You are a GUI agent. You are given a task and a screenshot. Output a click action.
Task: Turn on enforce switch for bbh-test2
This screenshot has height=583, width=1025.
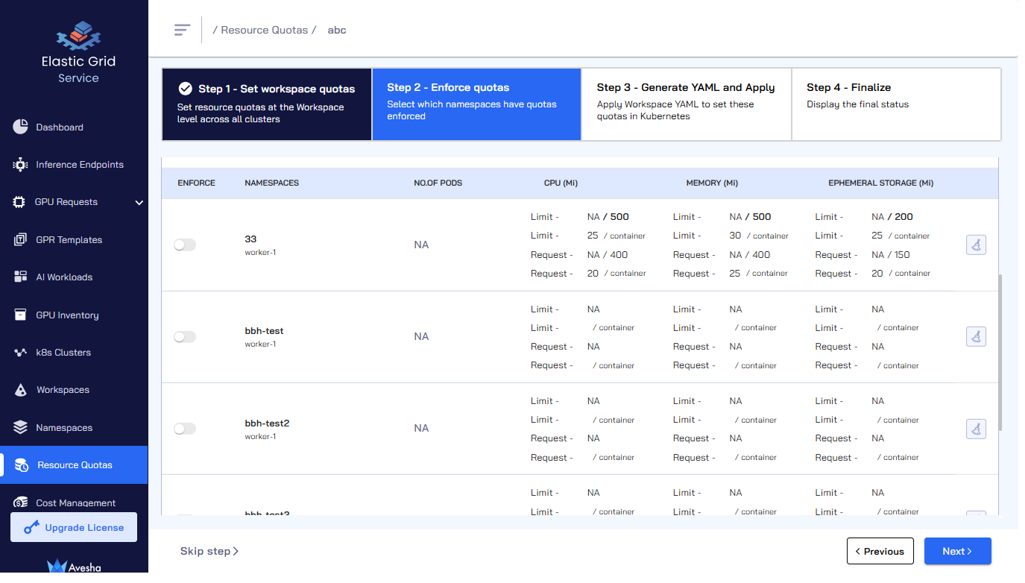(184, 429)
